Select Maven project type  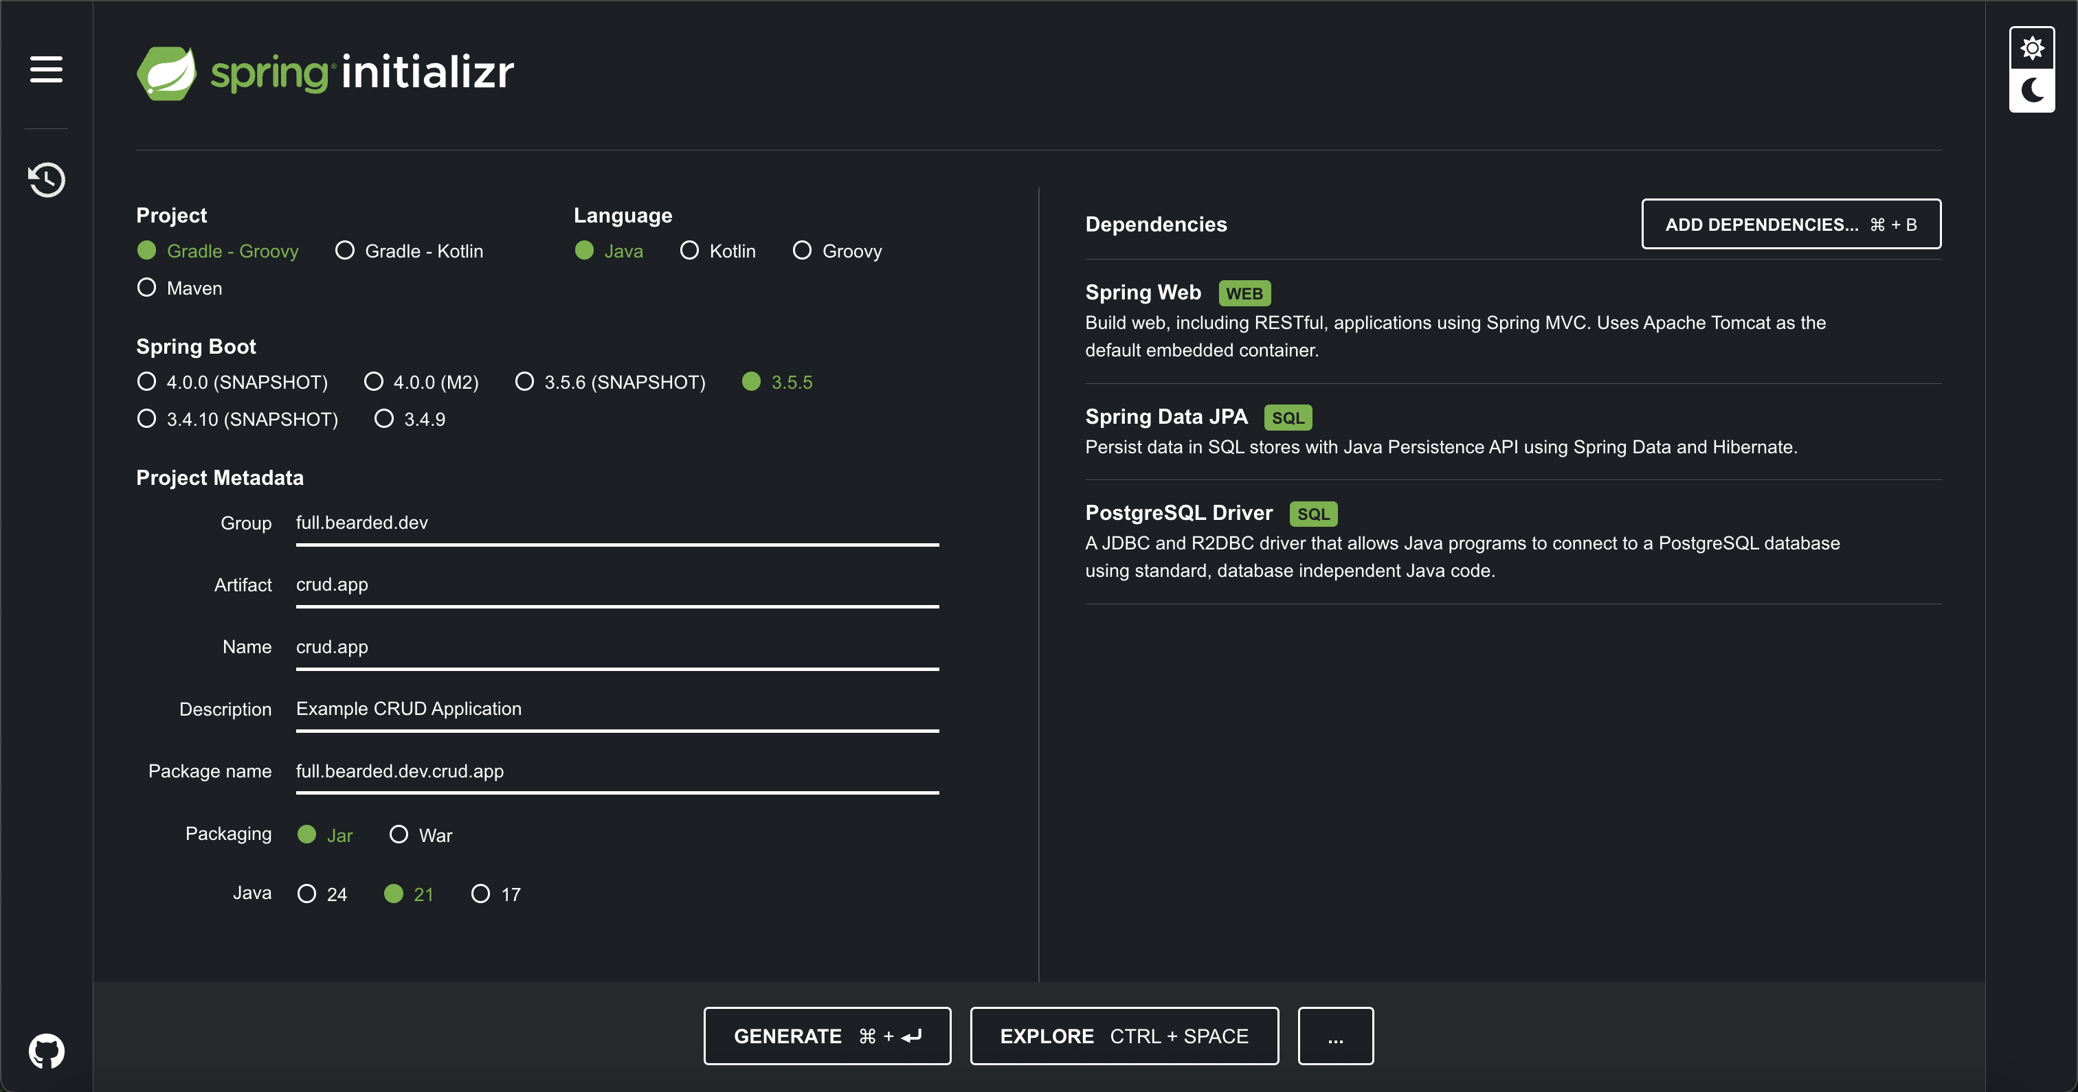click(x=147, y=288)
